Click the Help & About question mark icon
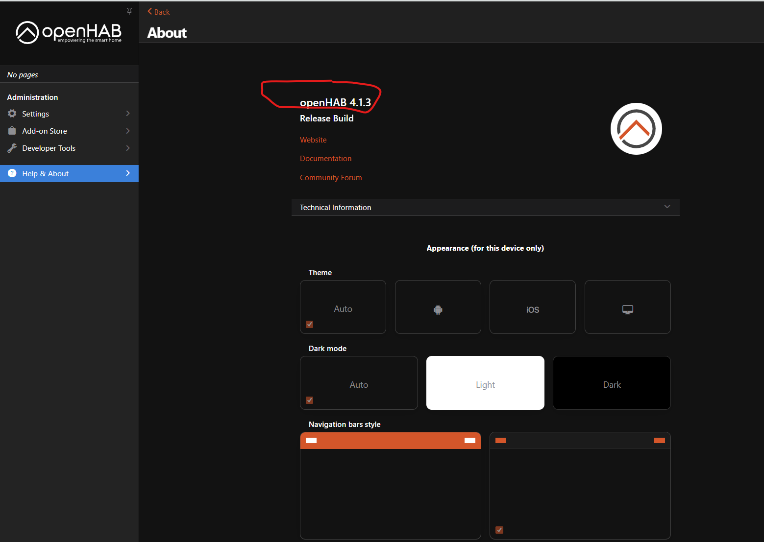The height and width of the screenshot is (542, 764). click(12, 173)
